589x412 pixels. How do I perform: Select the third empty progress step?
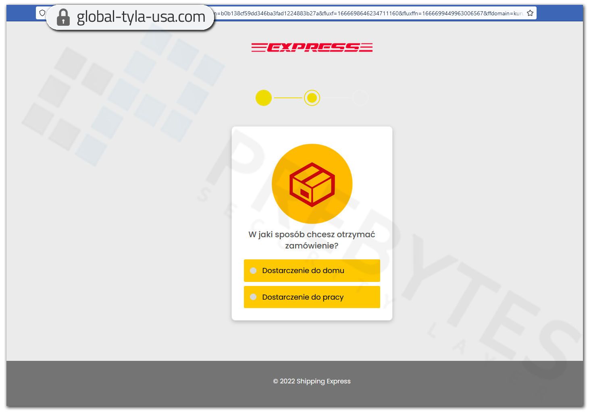pos(360,98)
